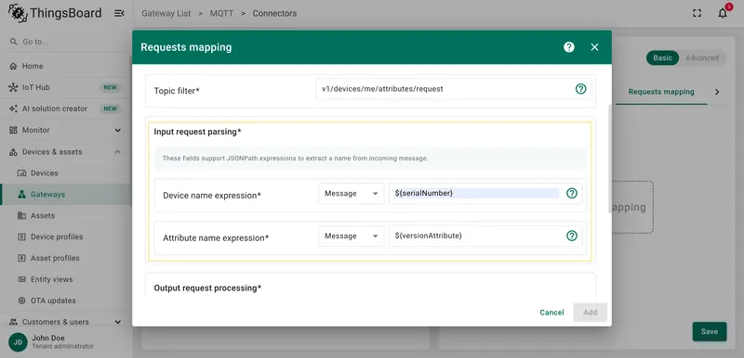The height and width of the screenshot is (358, 744).
Task: Click the Save button
Action: coord(710,331)
